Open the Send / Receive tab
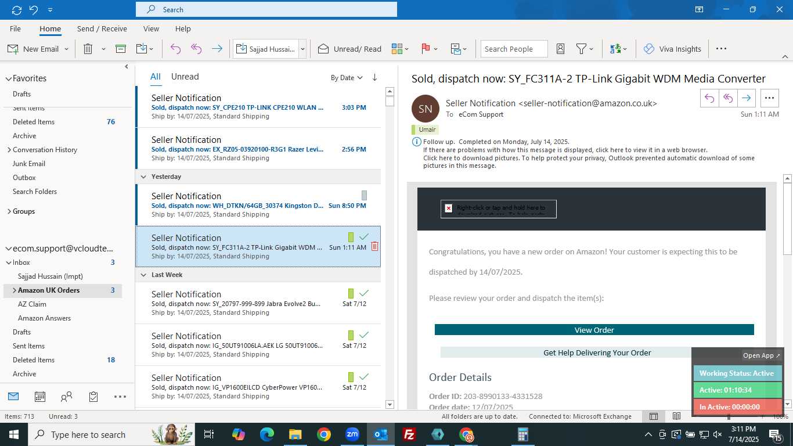The image size is (793, 446). coord(102,28)
